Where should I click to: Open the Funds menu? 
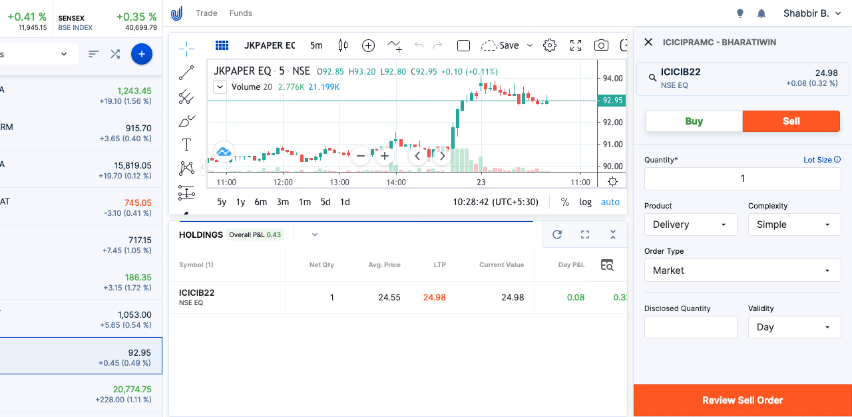pyautogui.click(x=240, y=13)
